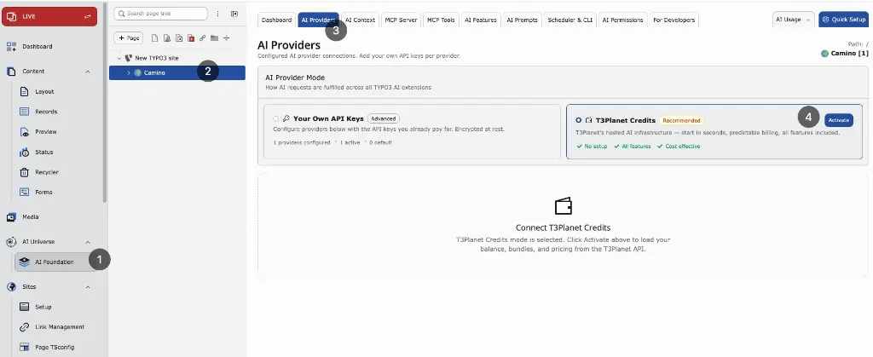This screenshot has width=873, height=357.
Task: Click the folder page icon in tree toolbar
Action: pyautogui.click(x=214, y=38)
